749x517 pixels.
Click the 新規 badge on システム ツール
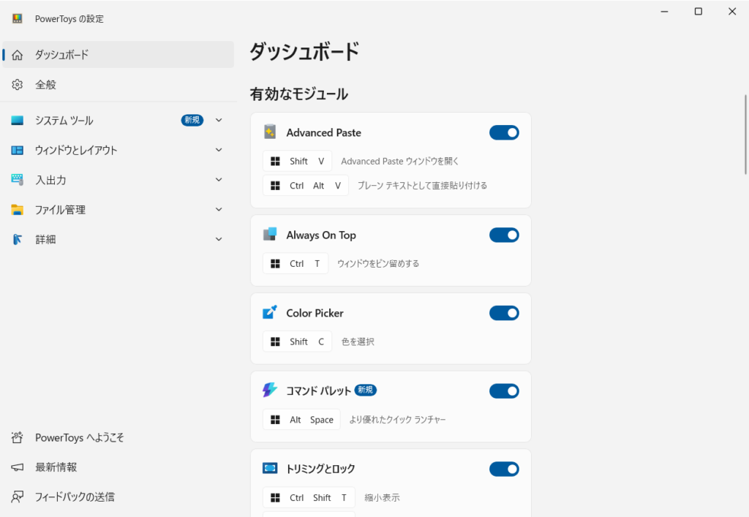192,121
